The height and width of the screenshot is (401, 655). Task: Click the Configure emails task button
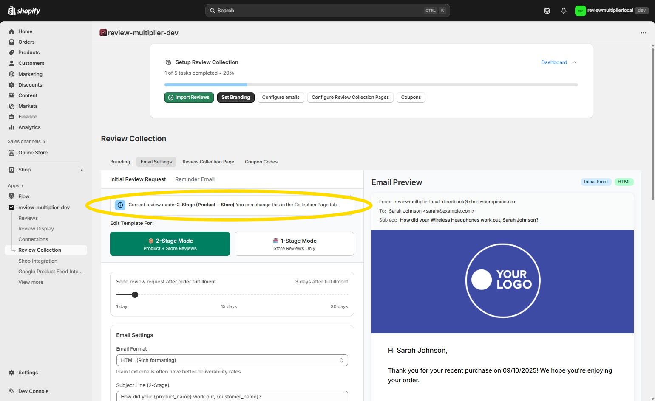281,98
